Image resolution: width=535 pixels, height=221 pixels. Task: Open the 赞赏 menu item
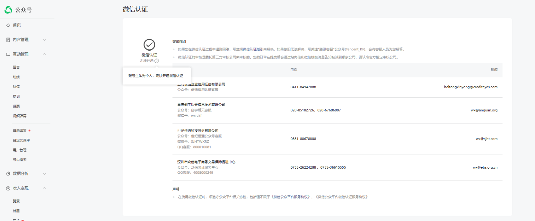(x=16, y=201)
